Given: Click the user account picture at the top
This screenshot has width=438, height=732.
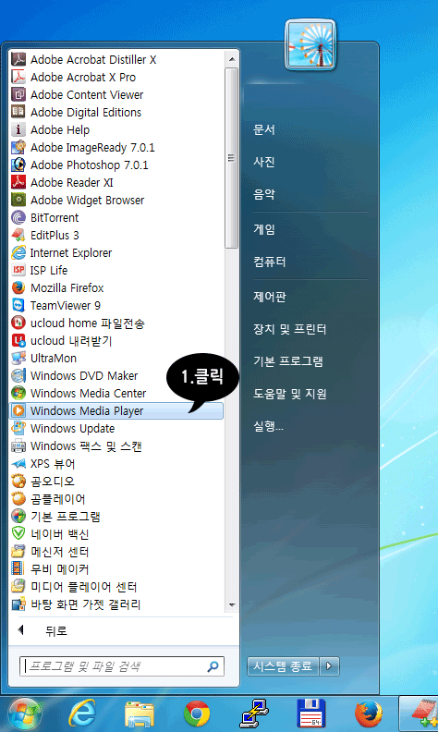Looking at the screenshot, I should (310, 44).
